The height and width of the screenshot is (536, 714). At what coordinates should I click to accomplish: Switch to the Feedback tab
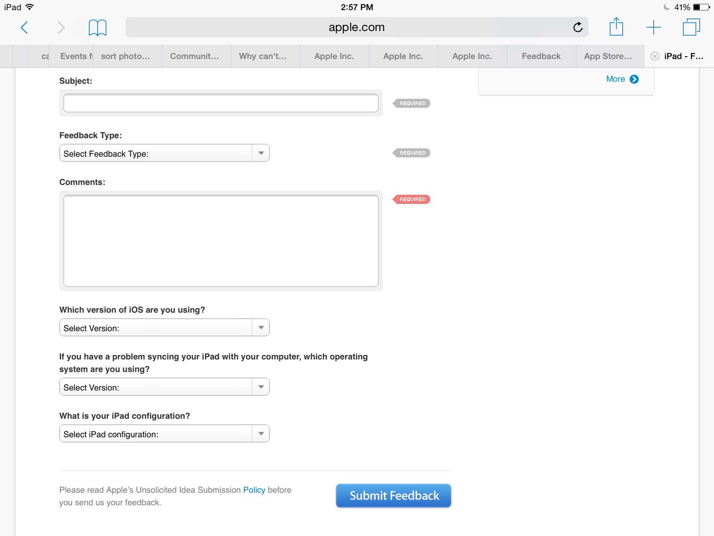coord(541,56)
